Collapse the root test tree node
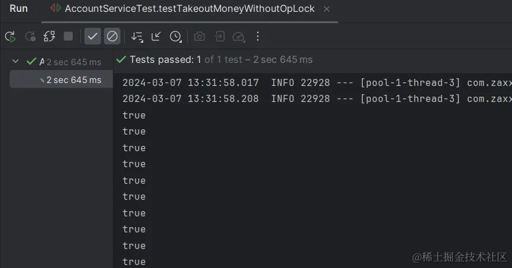 pos(15,61)
